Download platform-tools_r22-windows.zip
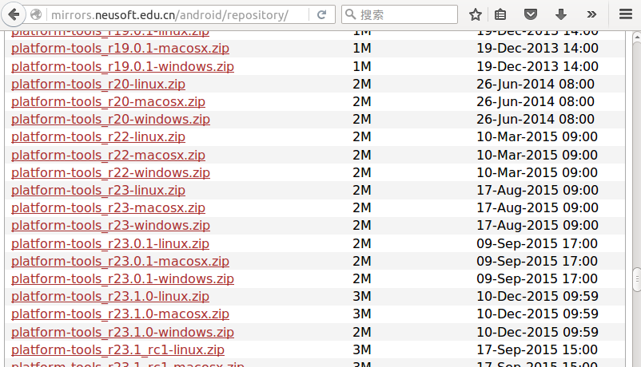The image size is (641, 367). click(111, 172)
